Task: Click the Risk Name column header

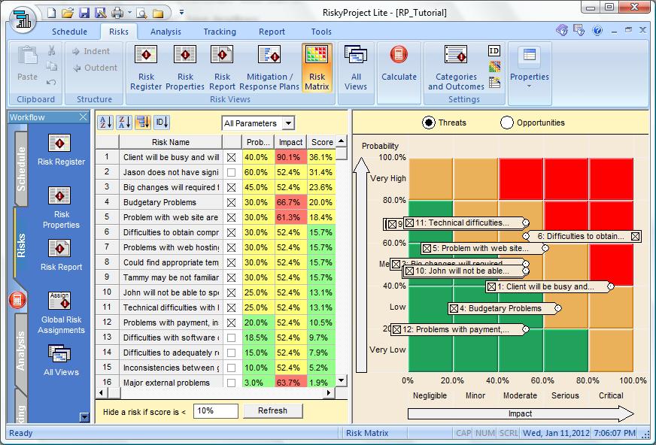Action: point(170,142)
